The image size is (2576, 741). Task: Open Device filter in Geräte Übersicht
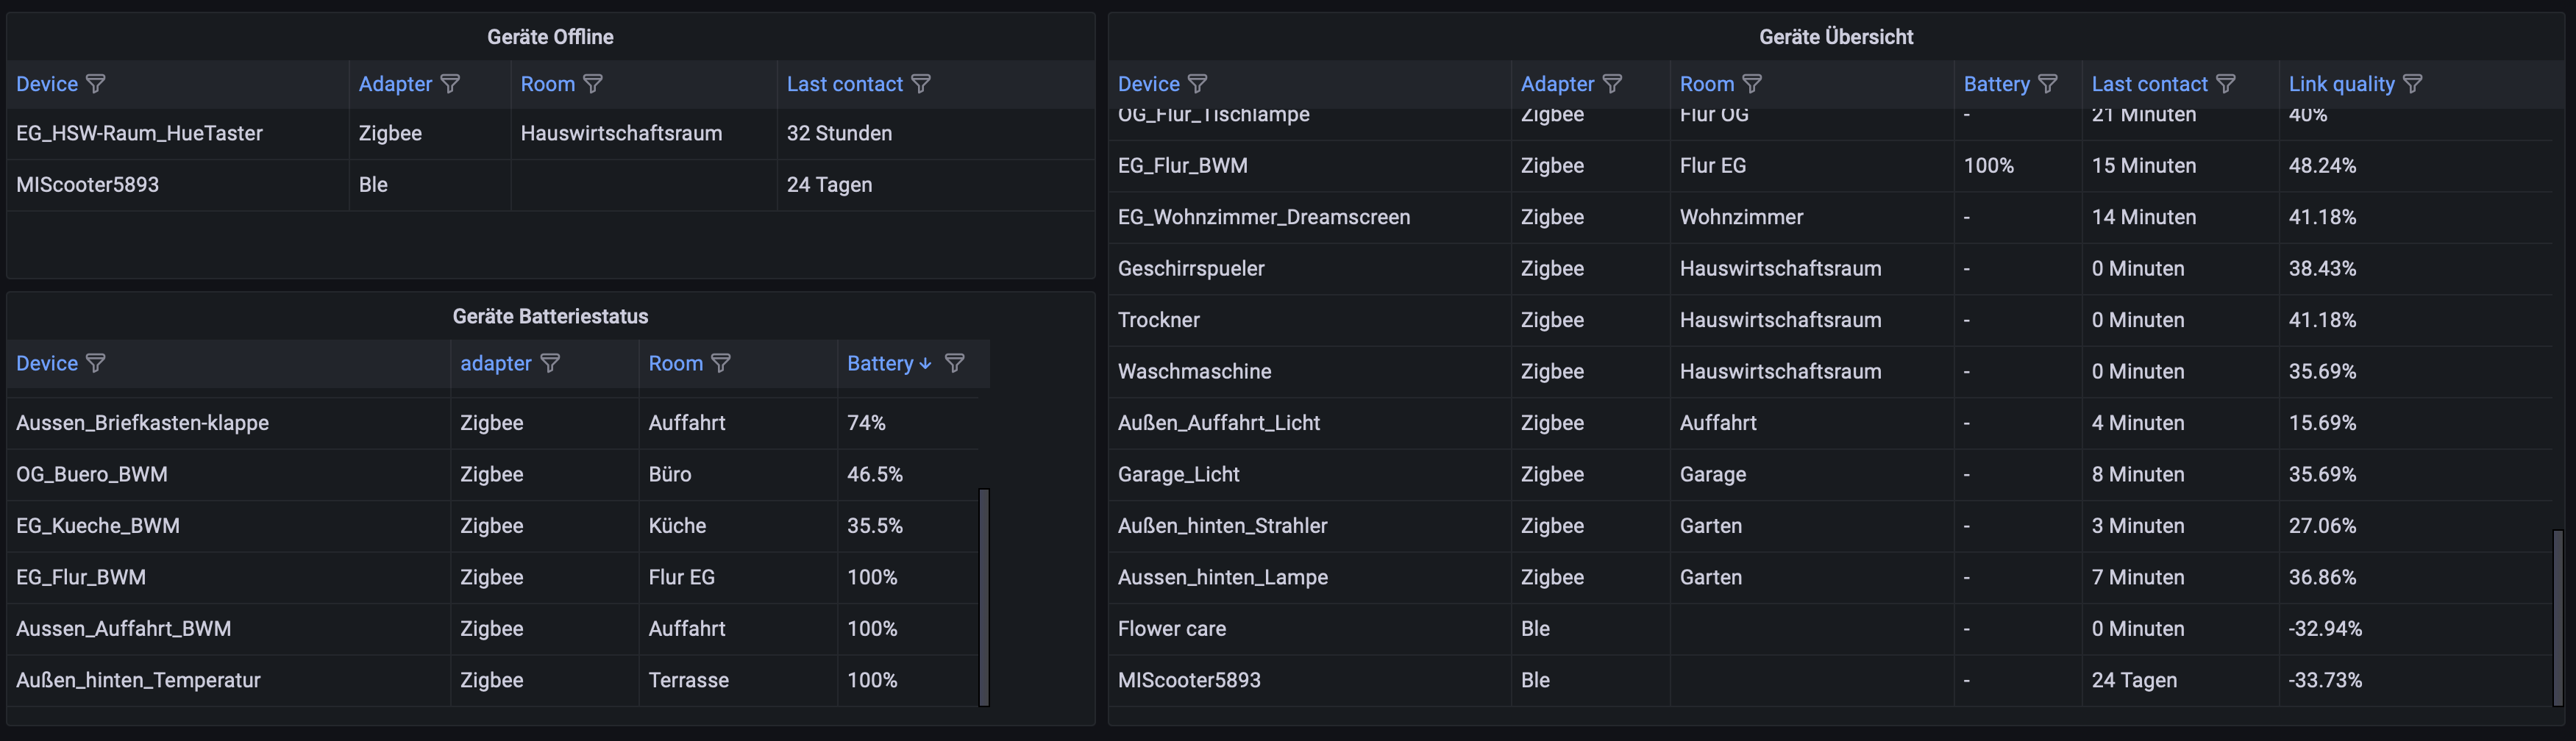1197,84
